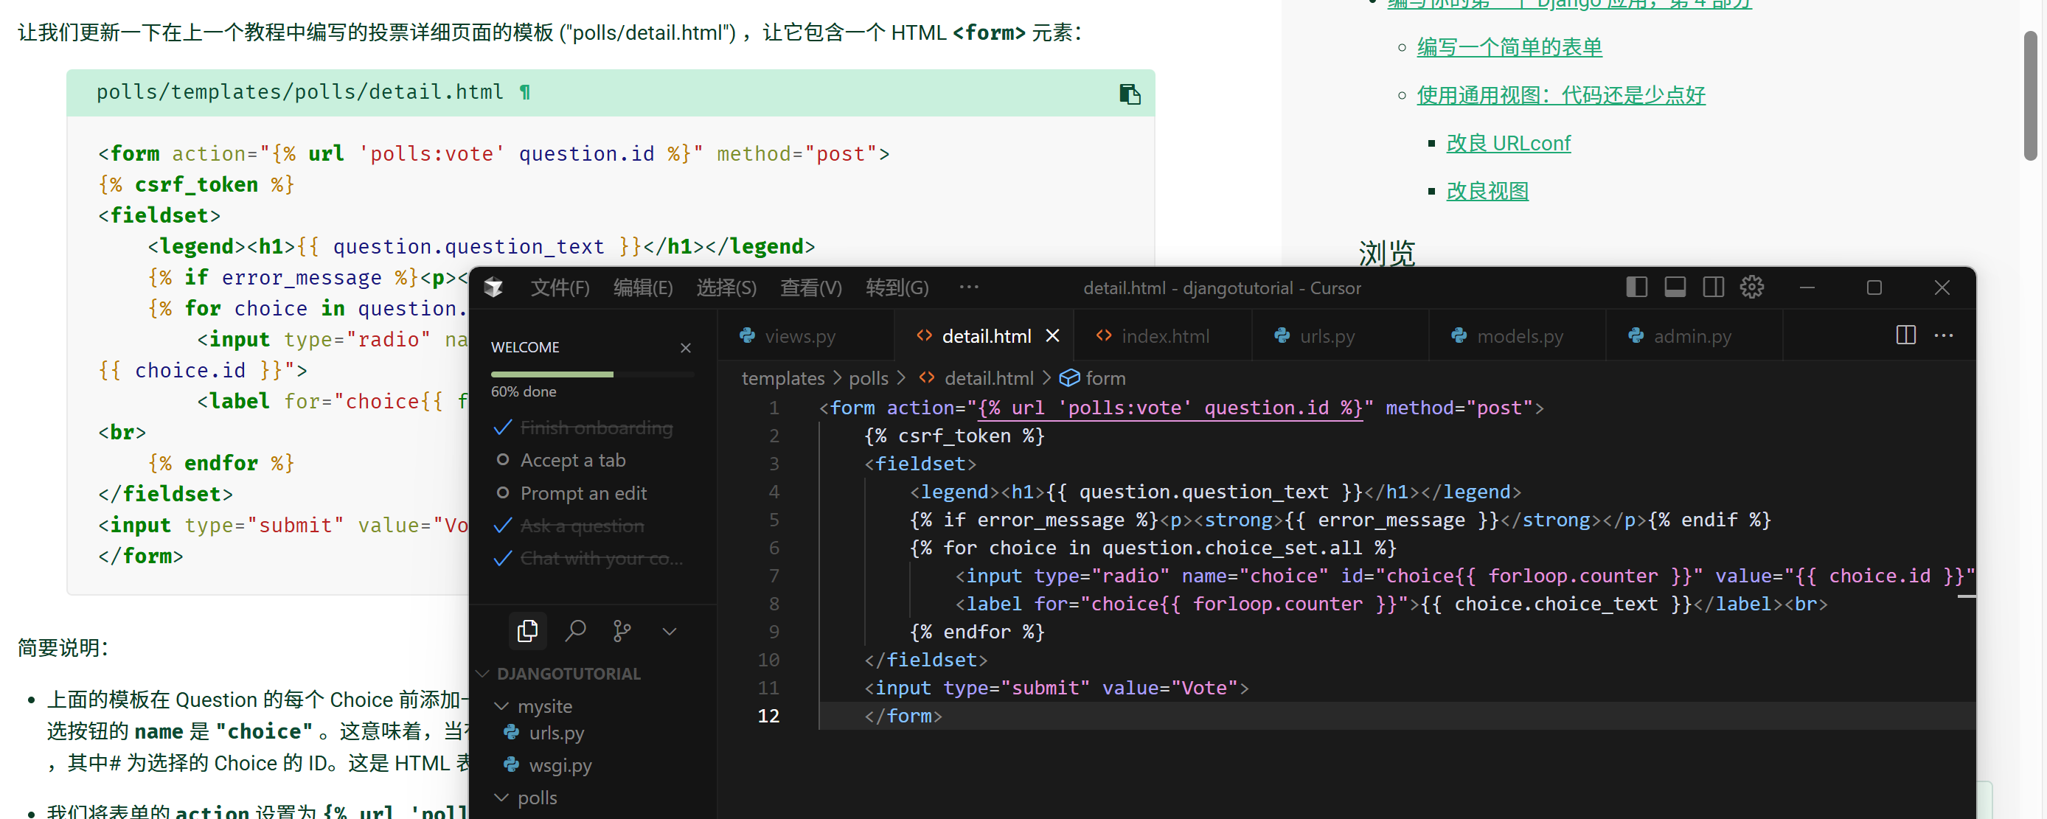Switch to the views.py tab
This screenshot has height=819, width=2047.
pyautogui.click(x=799, y=336)
